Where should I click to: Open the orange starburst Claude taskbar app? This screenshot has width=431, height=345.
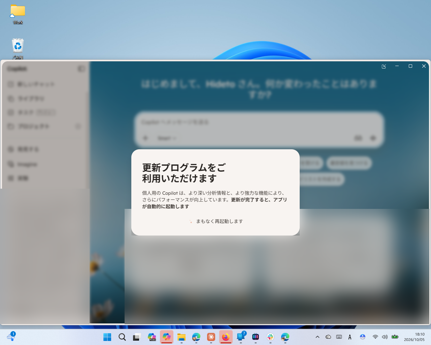pyautogui.click(x=211, y=337)
